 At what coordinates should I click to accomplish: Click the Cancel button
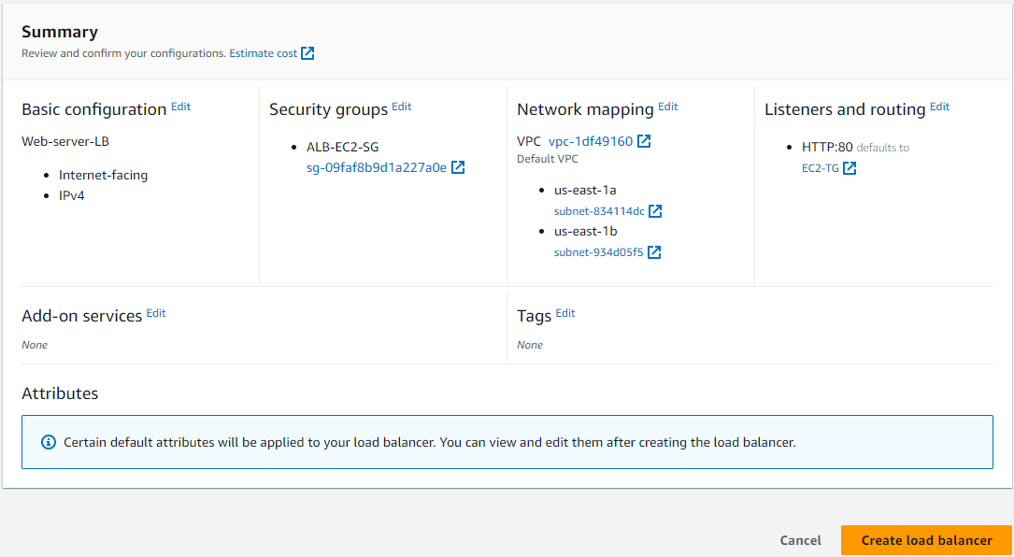point(801,540)
